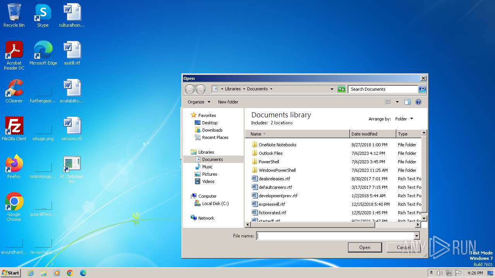This screenshot has height=278, width=495.
Task: Toggle the preview pane icon
Action: (407, 102)
